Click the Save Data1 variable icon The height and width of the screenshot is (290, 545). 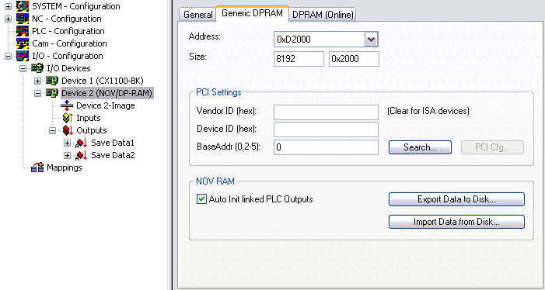pos(81,143)
